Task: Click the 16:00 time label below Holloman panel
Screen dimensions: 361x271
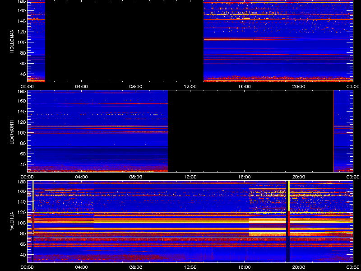Action: pos(245,87)
